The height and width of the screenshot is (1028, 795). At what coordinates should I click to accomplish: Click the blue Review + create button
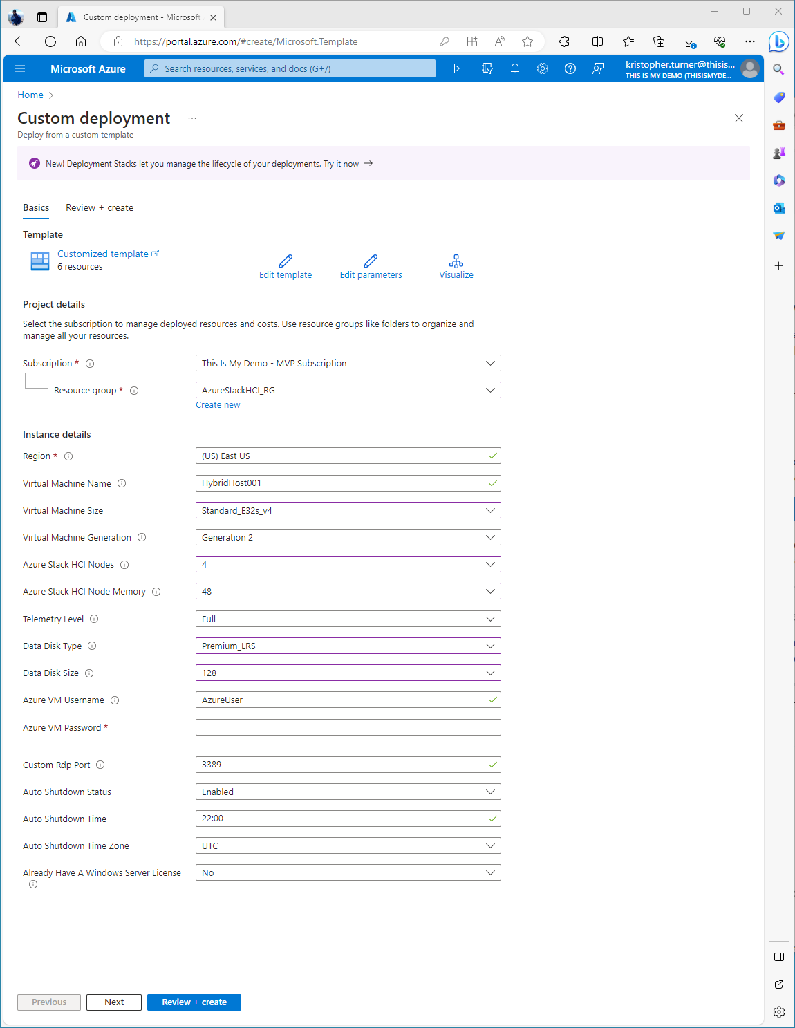coord(194,1002)
